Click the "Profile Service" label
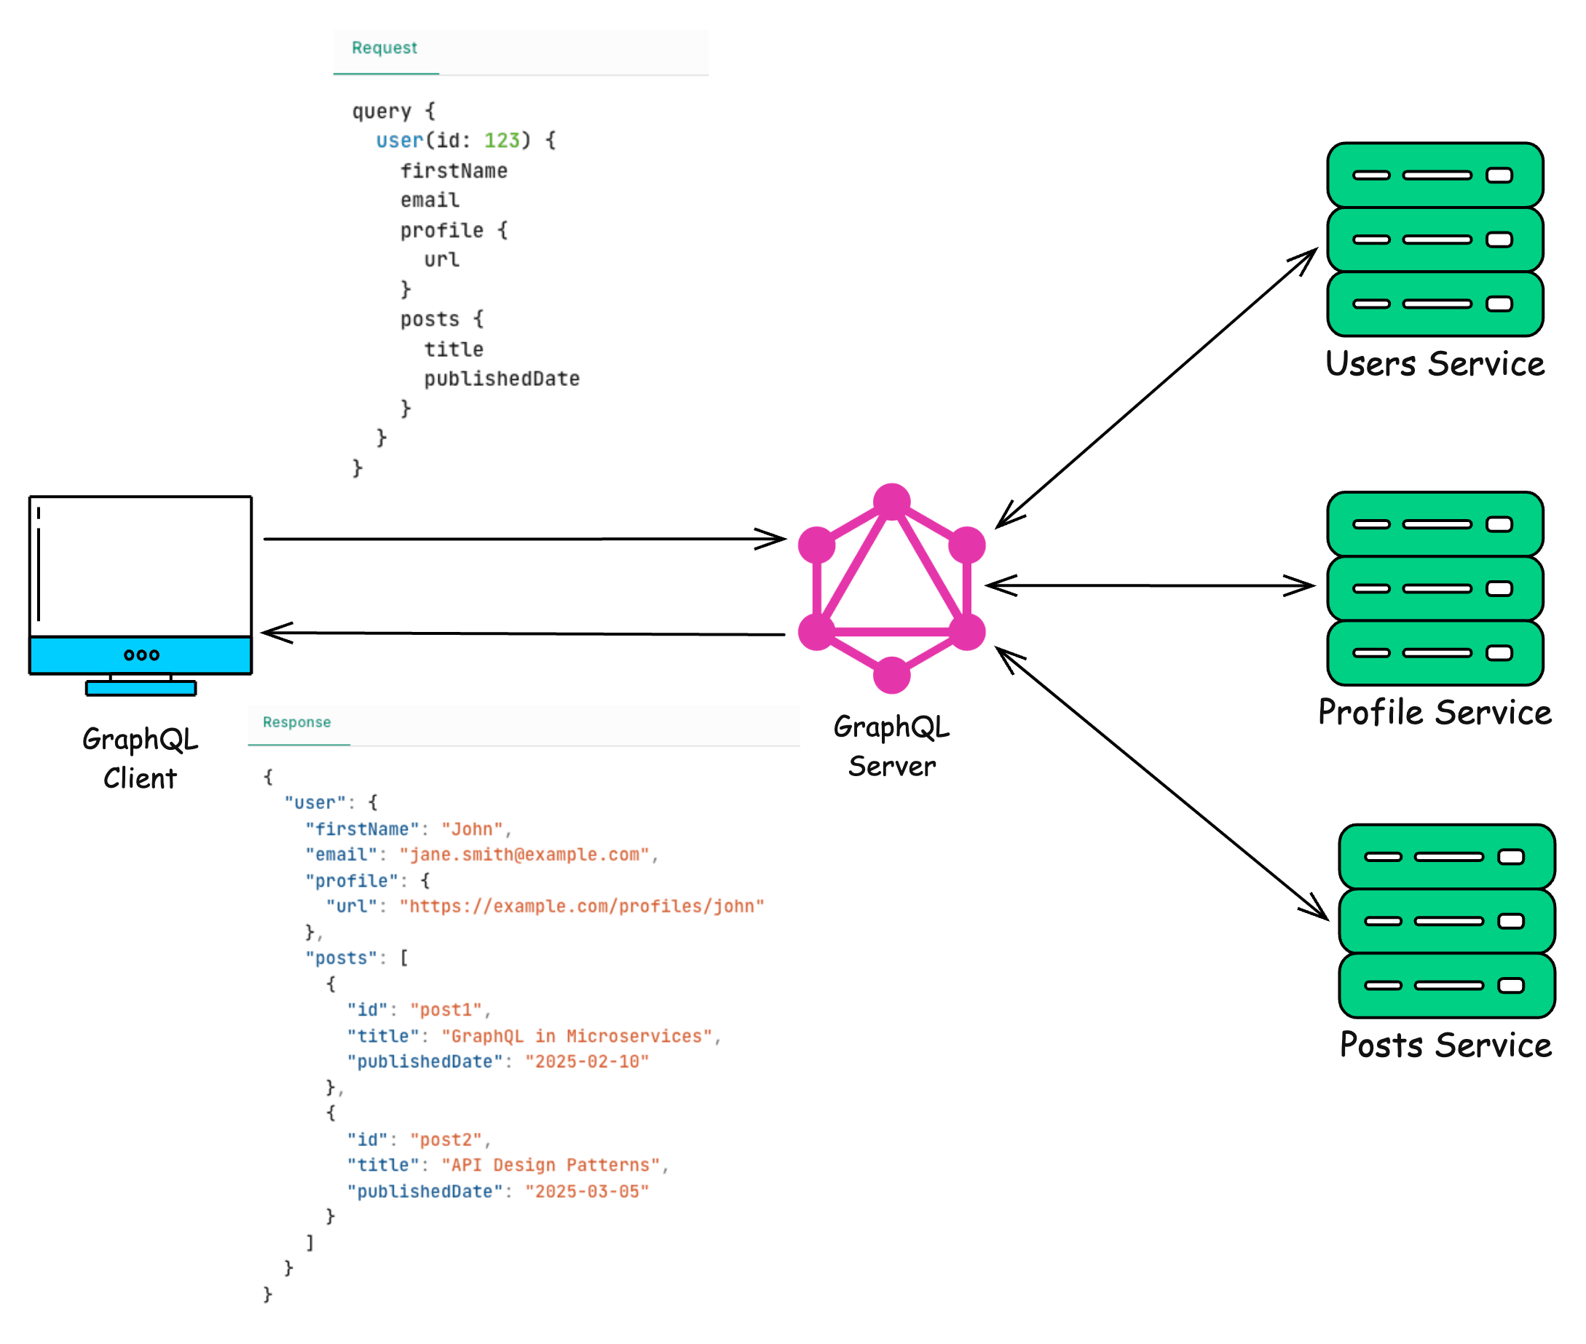The image size is (1586, 1344). coord(1435,712)
